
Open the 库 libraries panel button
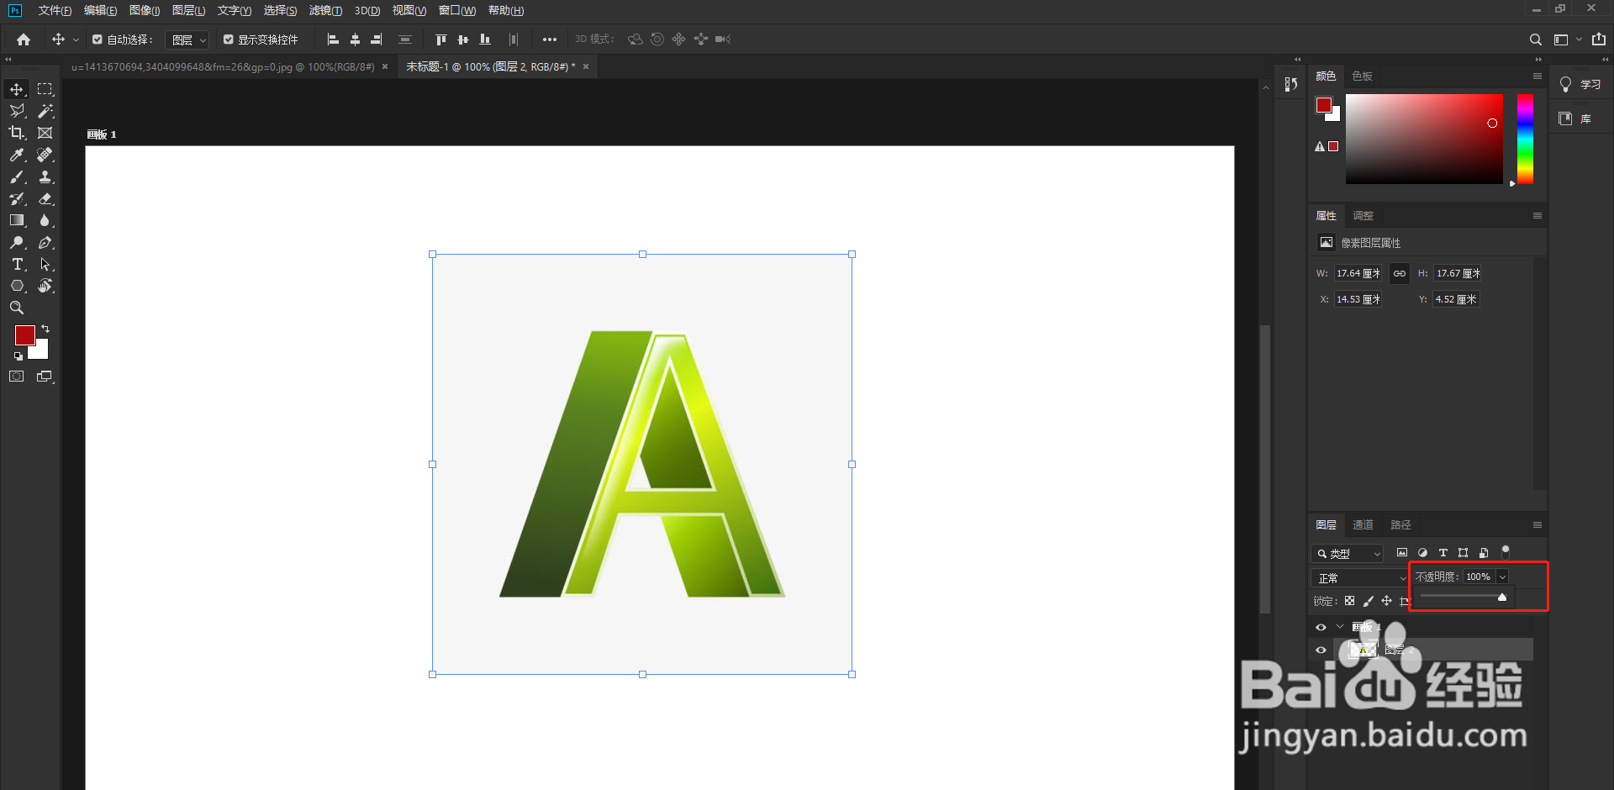click(1575, 118)
